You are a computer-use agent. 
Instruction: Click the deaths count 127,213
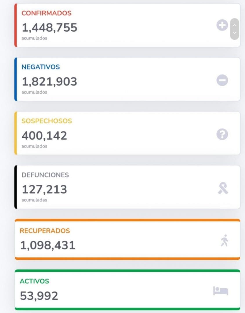(x=44, y=190)
